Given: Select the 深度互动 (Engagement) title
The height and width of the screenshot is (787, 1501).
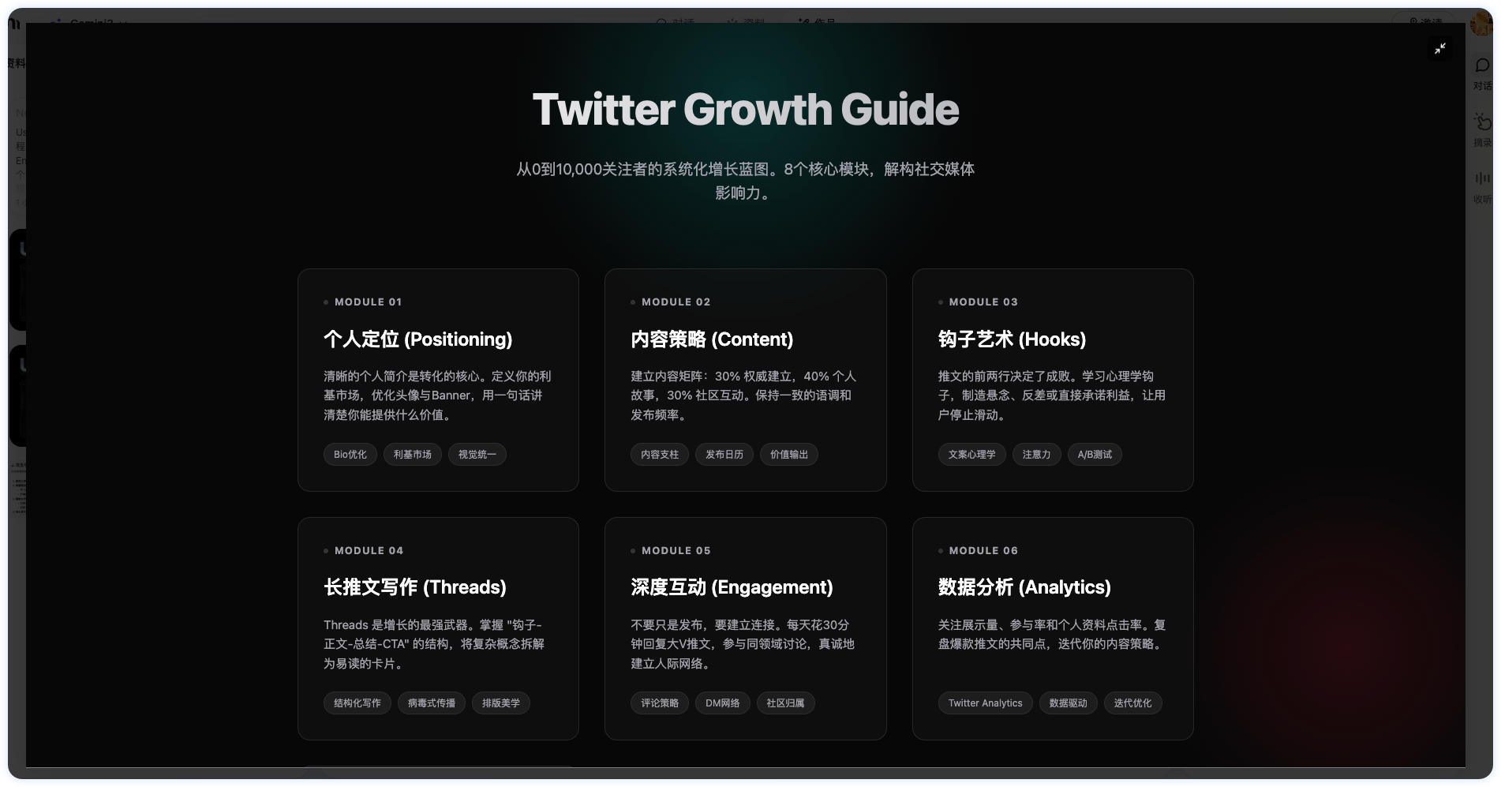Looking at the screenshot, I should pos(732,587).
